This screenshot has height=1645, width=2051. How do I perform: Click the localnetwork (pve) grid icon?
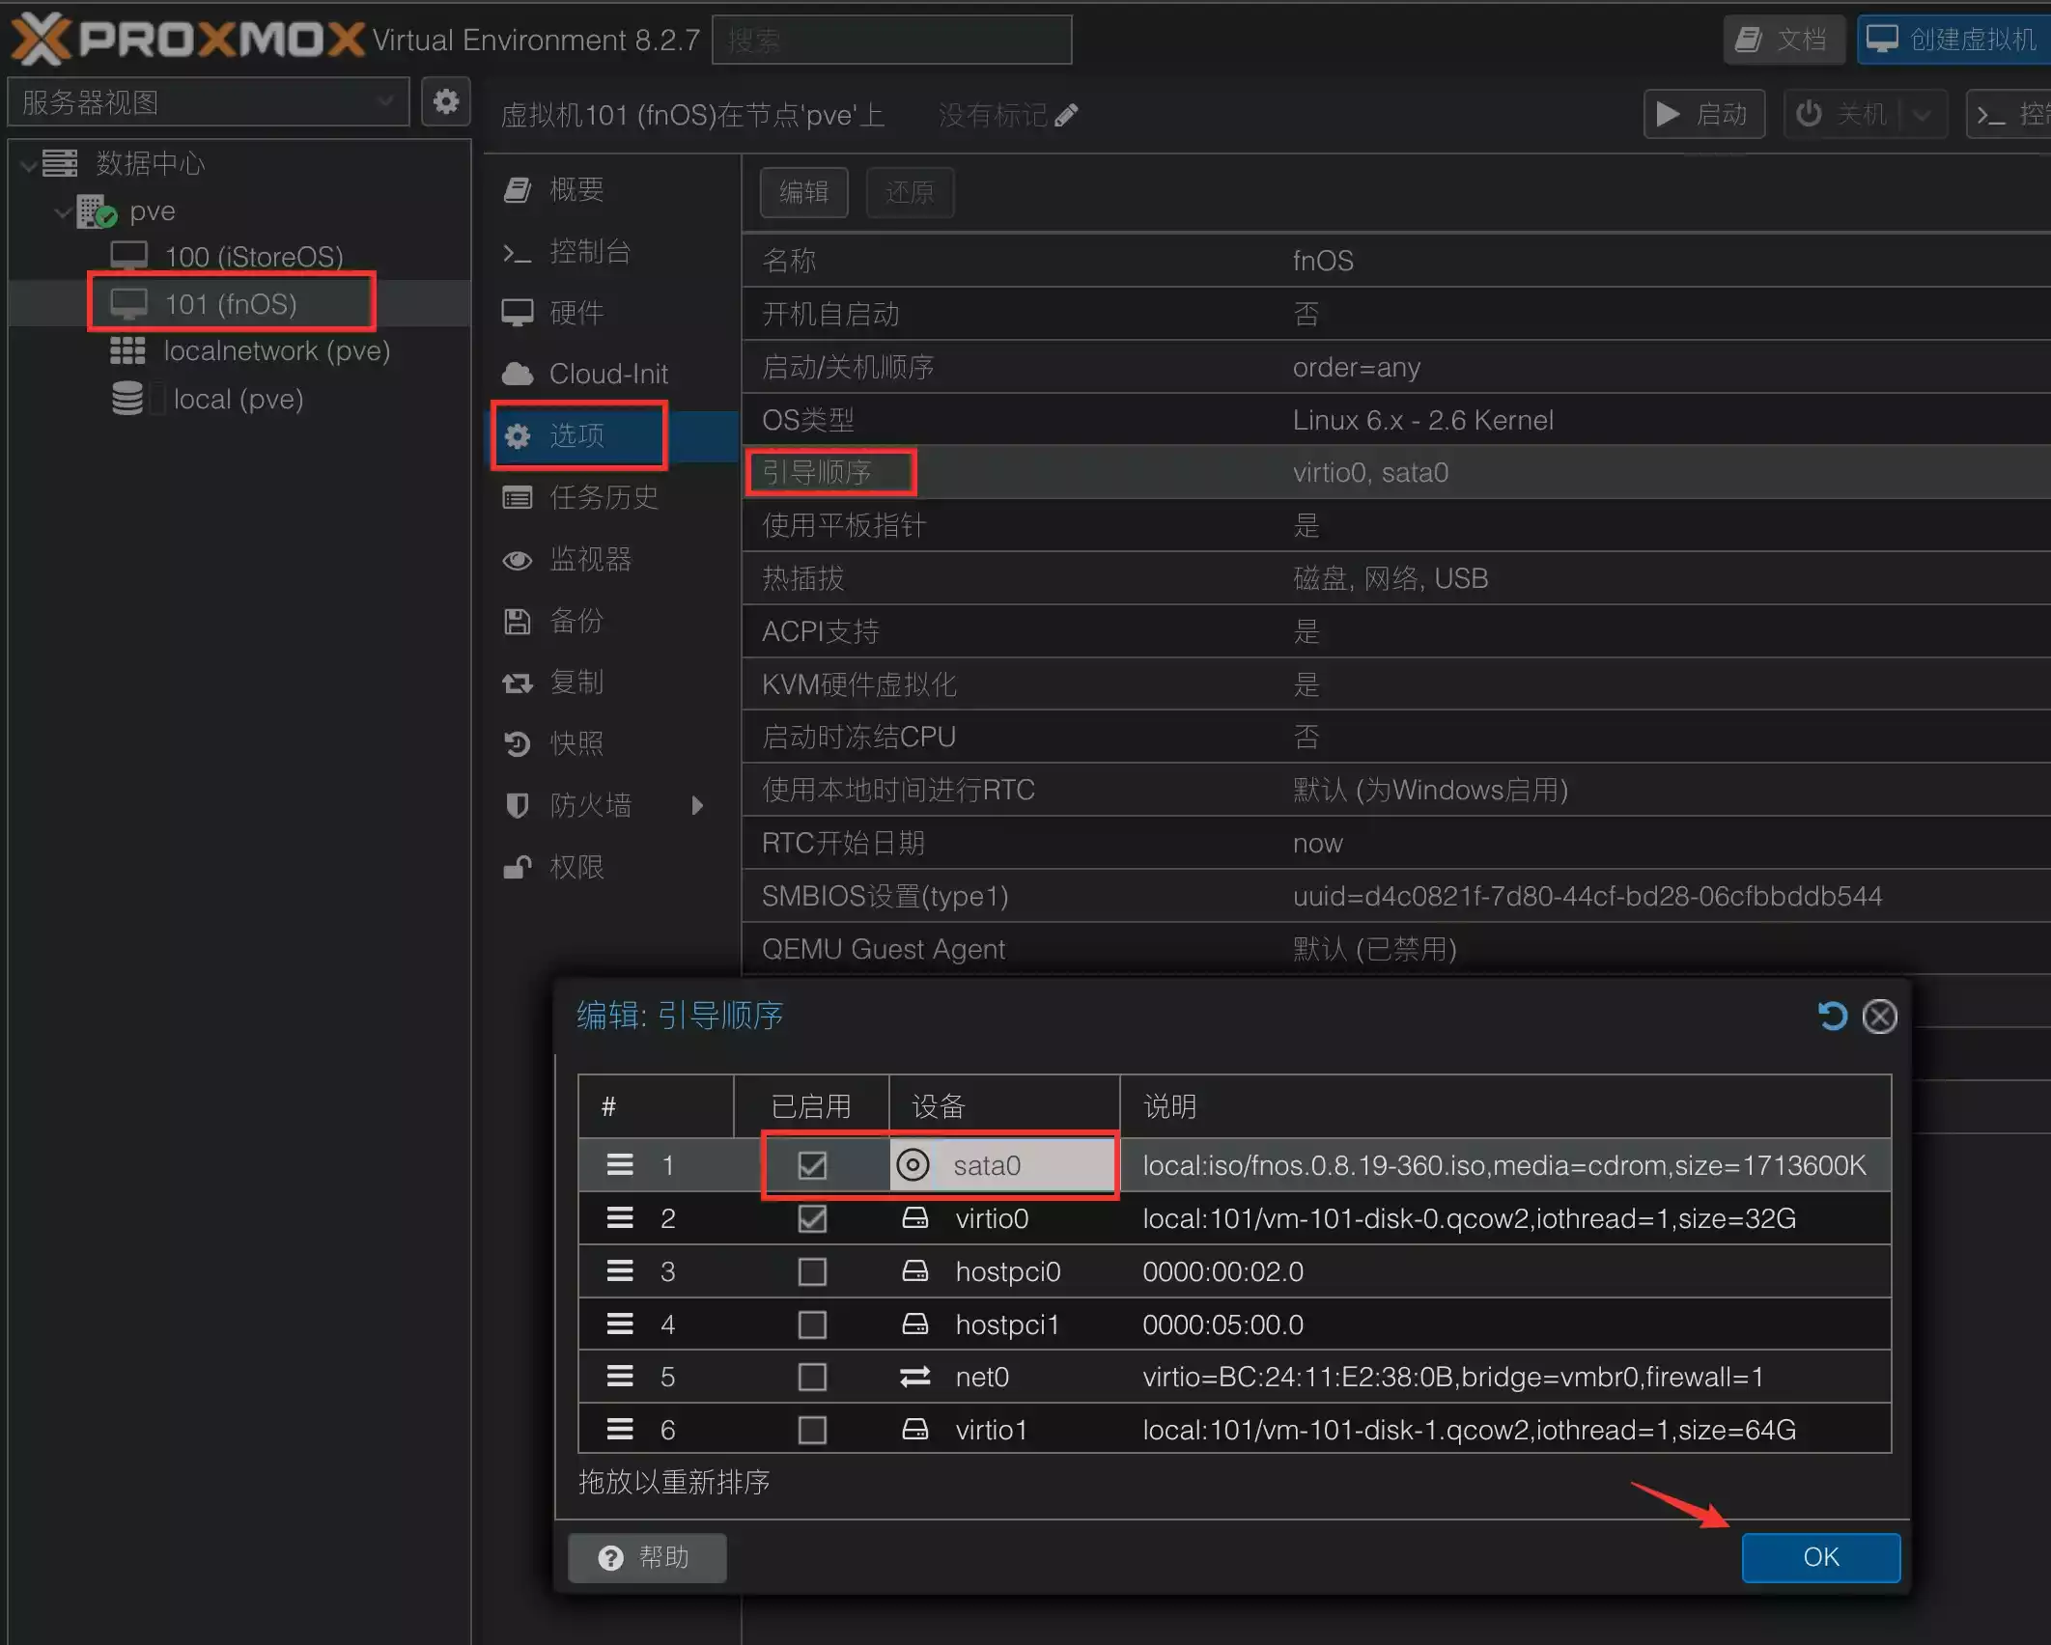127,350
